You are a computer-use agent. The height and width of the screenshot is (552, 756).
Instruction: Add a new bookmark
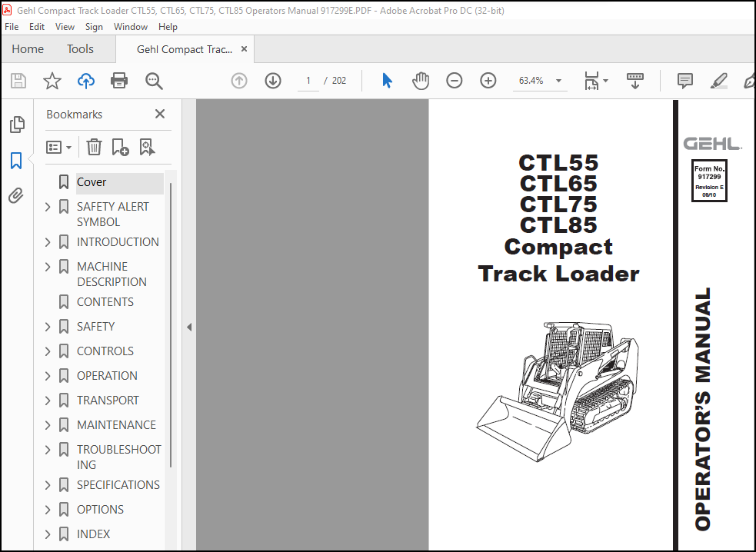[x=120, y=147]
